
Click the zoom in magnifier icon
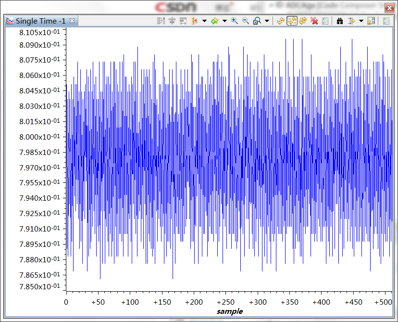point(235,21)
